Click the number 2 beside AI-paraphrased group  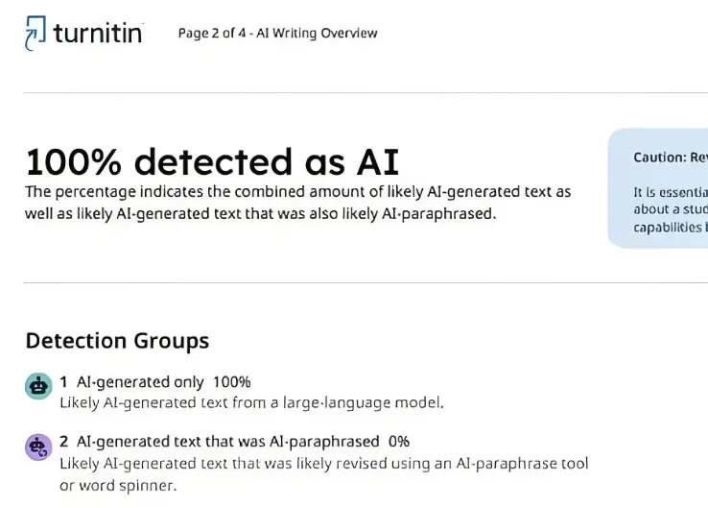pyautogui.click(x=63, y=441)
